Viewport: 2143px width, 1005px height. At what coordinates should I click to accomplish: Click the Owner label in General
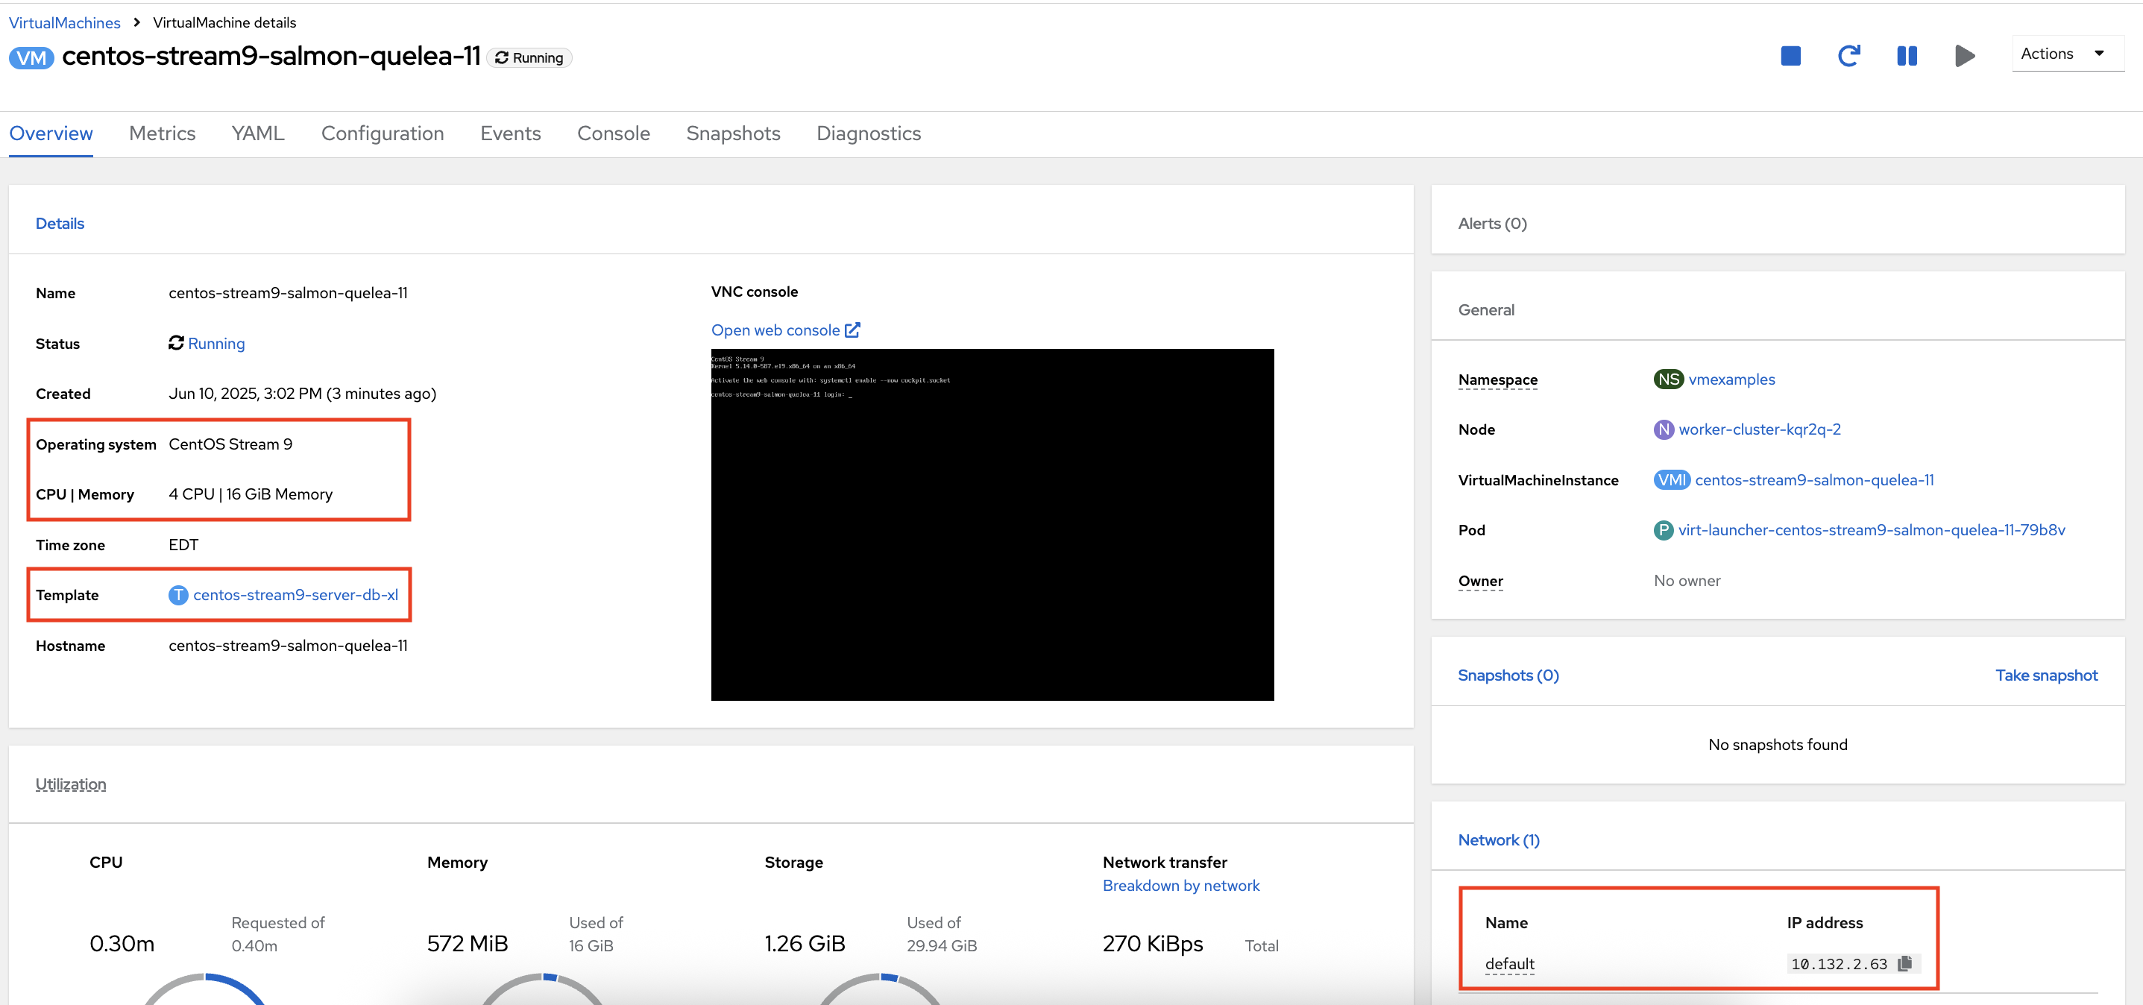pos(1481,581)
